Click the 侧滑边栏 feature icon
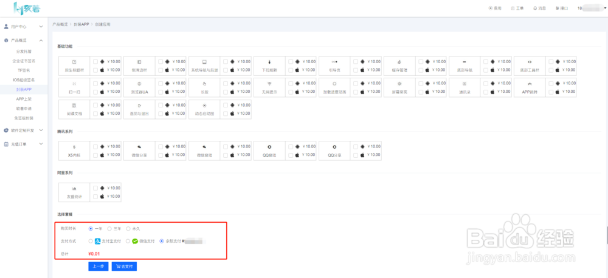The image size is (608, 278). (x=139, y=62)
